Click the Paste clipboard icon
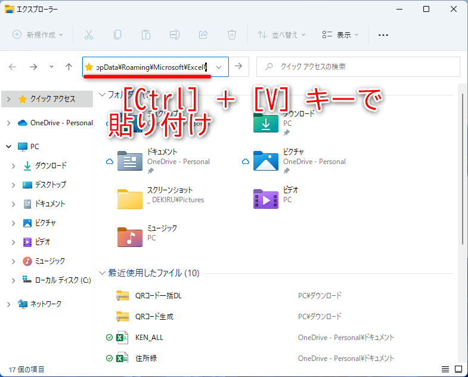This screenshot has width=468, height=377. click(146, 35)
